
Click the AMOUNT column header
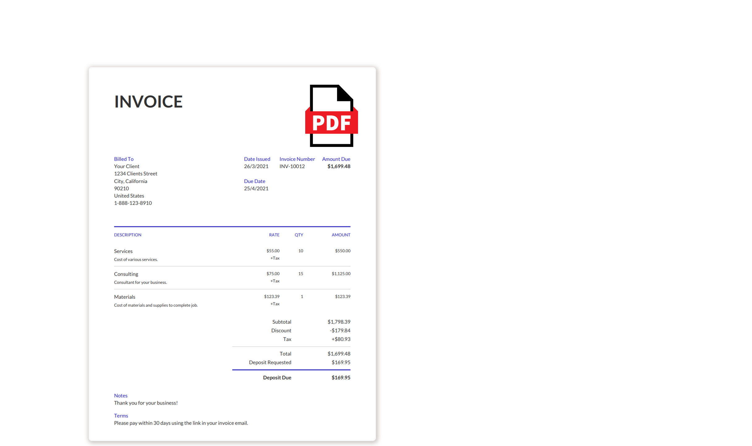click(341, 235)
